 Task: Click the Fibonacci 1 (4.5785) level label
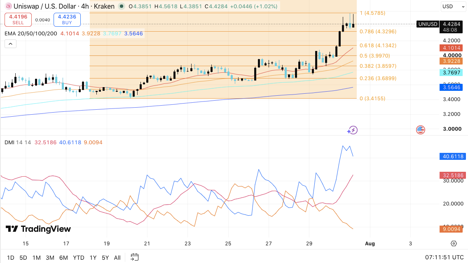[372, 13]
